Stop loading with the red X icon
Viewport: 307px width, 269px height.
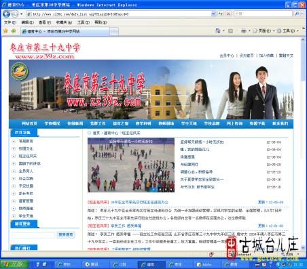tap(228, 14)
